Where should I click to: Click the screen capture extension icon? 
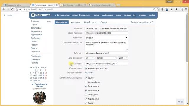[181, 9]
